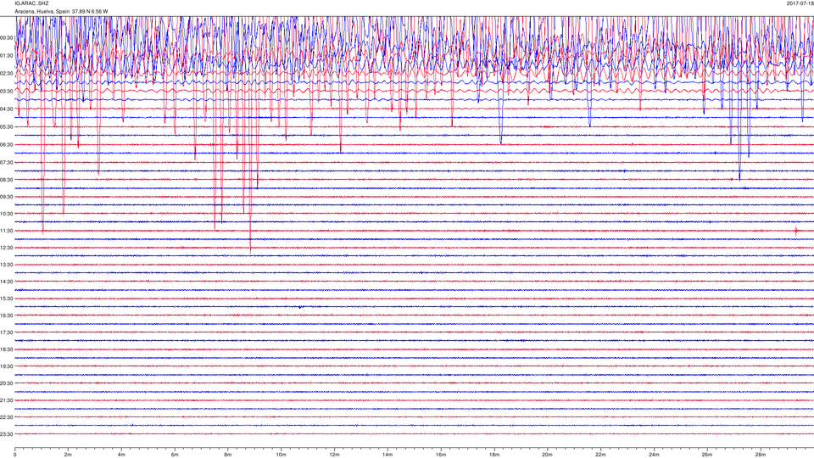The image size is (814, 458).
Task: Select the 06:30 time row label
Action: pos(6,144)
